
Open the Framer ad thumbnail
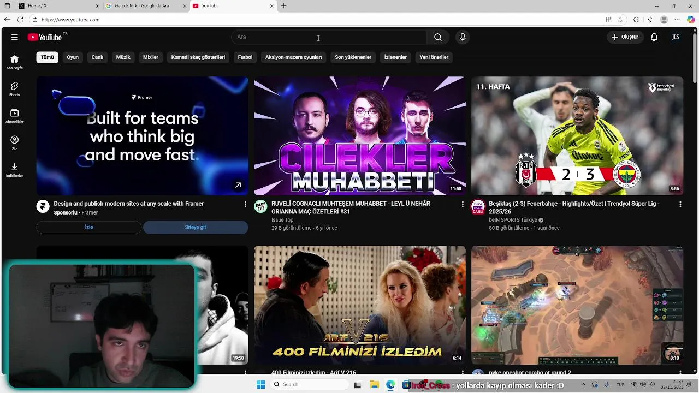point(143,136)
